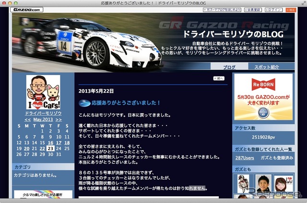This screenshot has width=307, height=203.
Task: Click the window fullscreen arrow icon
Action: click(303, 3)
